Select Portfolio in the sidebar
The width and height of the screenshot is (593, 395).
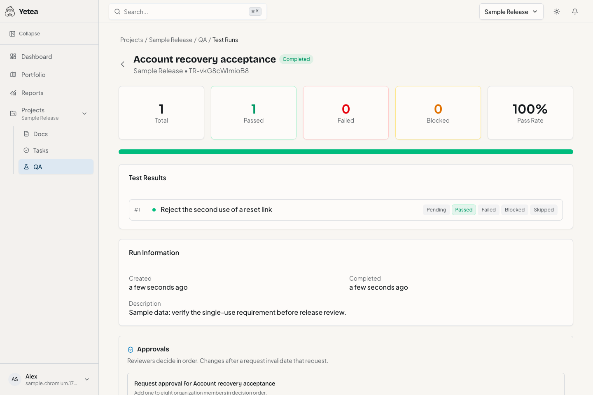tap(49, 74)
